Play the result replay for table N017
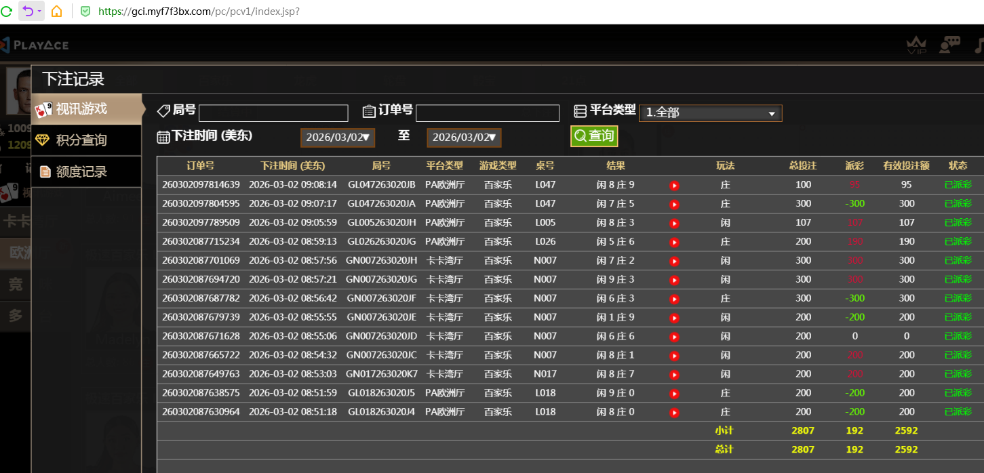The height and width of the screenshot is (473, 984). [x=673, y=374]
